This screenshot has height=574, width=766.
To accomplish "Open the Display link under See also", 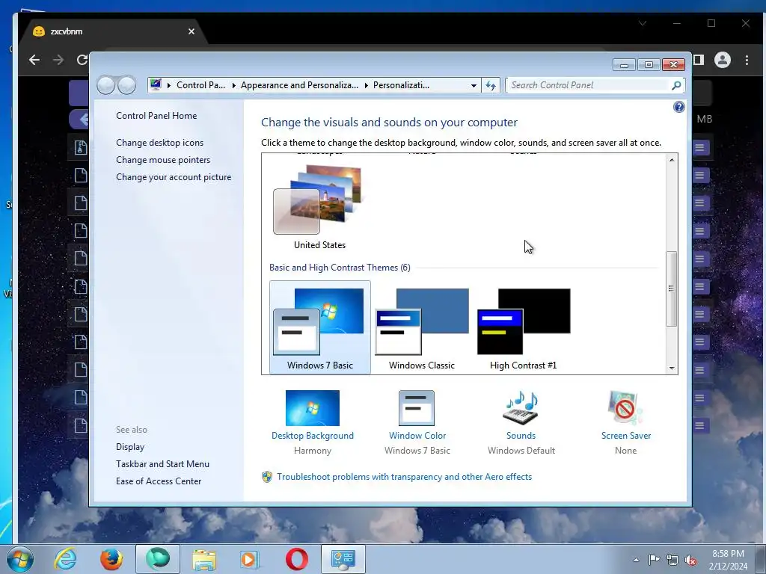I will (x=130, y=447).
